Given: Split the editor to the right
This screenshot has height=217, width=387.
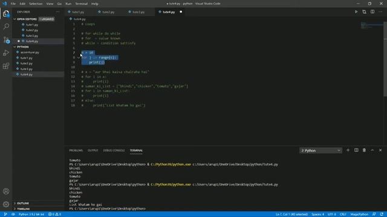Looking at the screenshot, I should click(372, 12).
